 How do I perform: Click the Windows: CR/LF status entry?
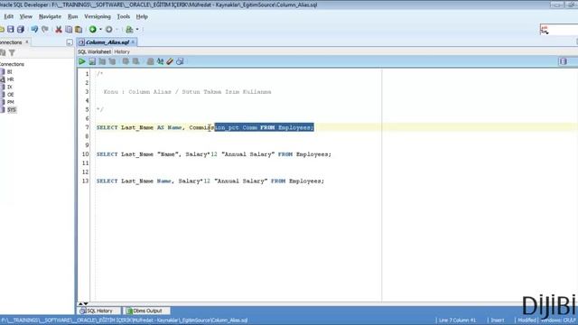point(558,320)
